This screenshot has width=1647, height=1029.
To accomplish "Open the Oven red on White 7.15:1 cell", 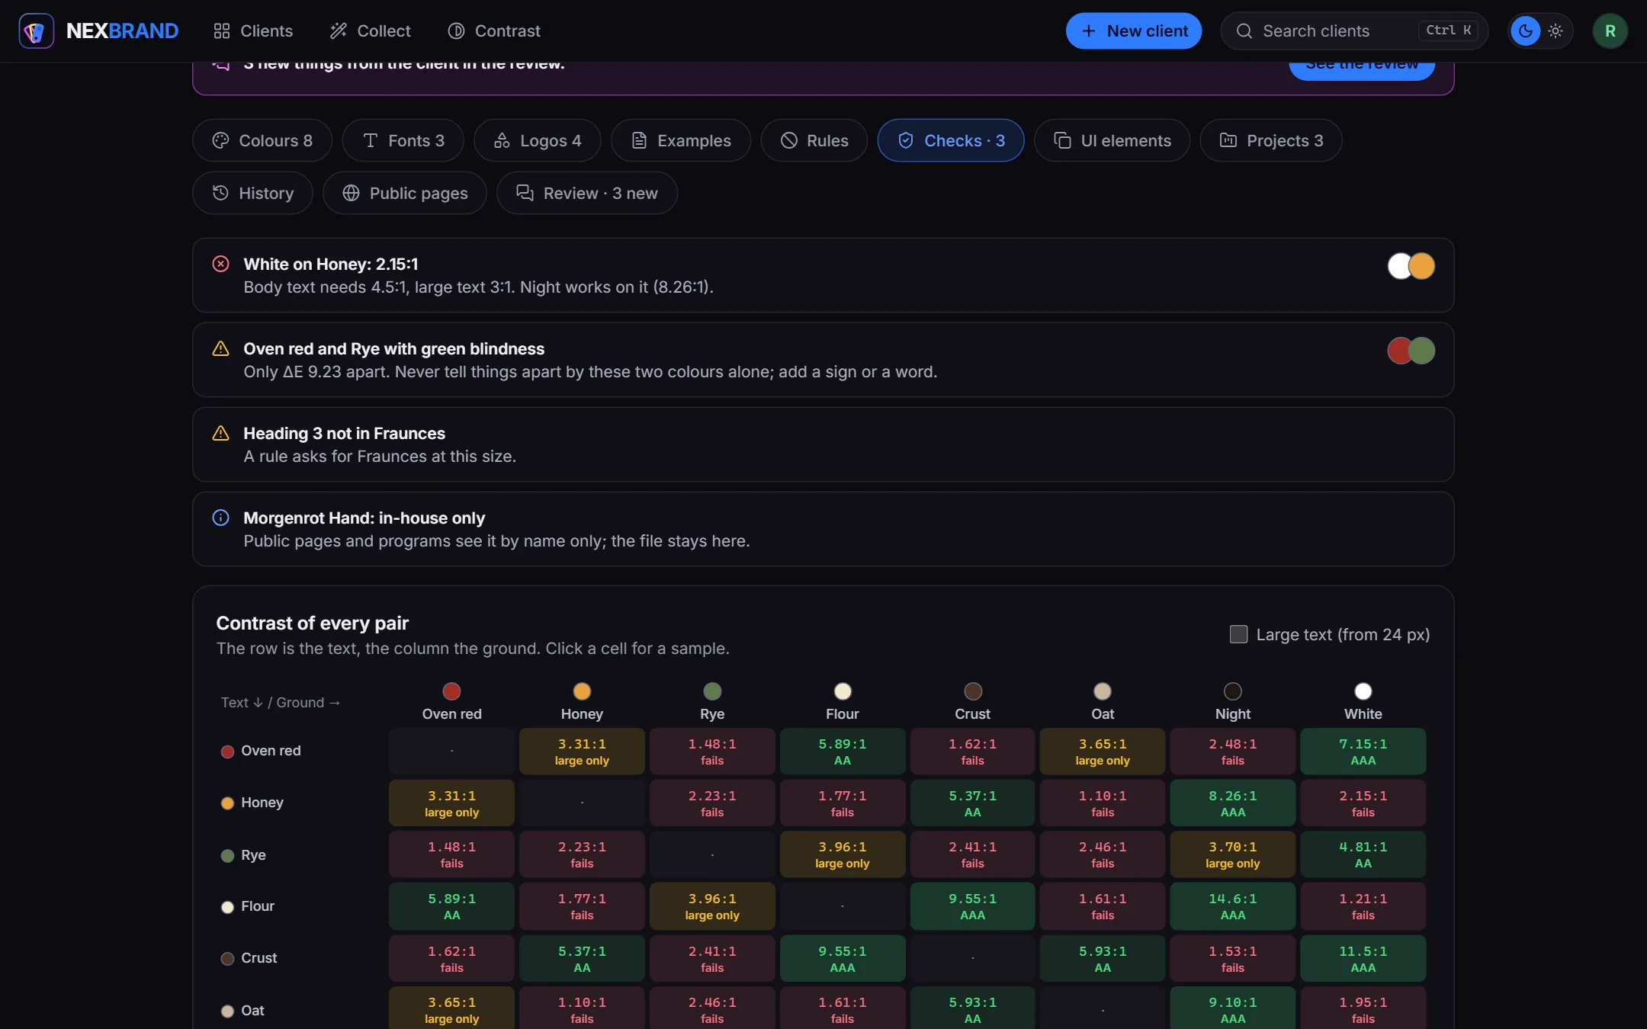I will (1363, 752).
